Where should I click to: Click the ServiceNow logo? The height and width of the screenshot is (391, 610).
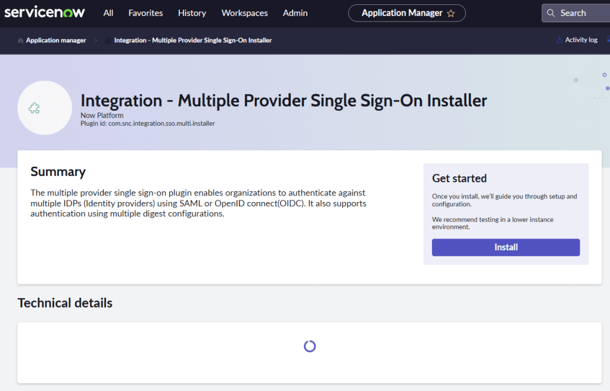coord(45,13)
